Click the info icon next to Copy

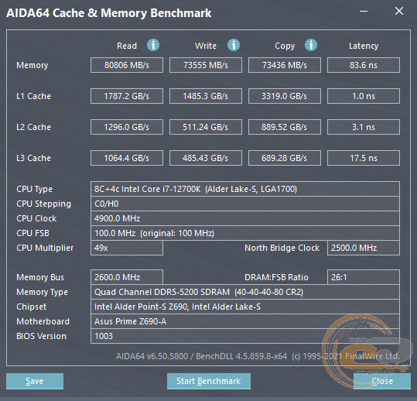[311, 45]
